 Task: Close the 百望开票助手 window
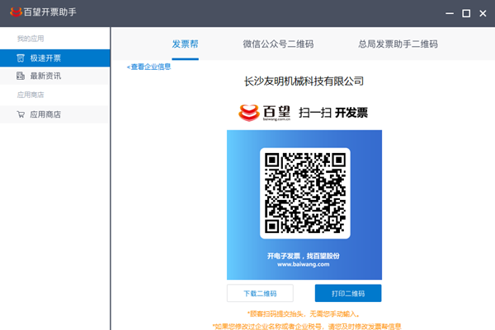pyautogui.click(x=483, y=13)
